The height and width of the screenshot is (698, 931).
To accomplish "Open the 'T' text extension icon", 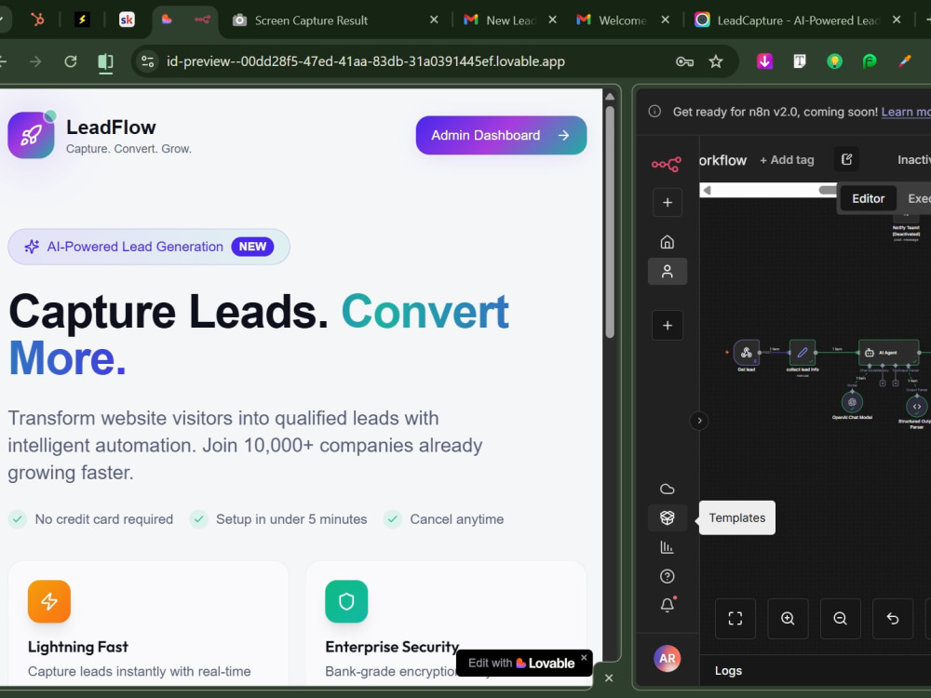I will click(x=800, y=60).
